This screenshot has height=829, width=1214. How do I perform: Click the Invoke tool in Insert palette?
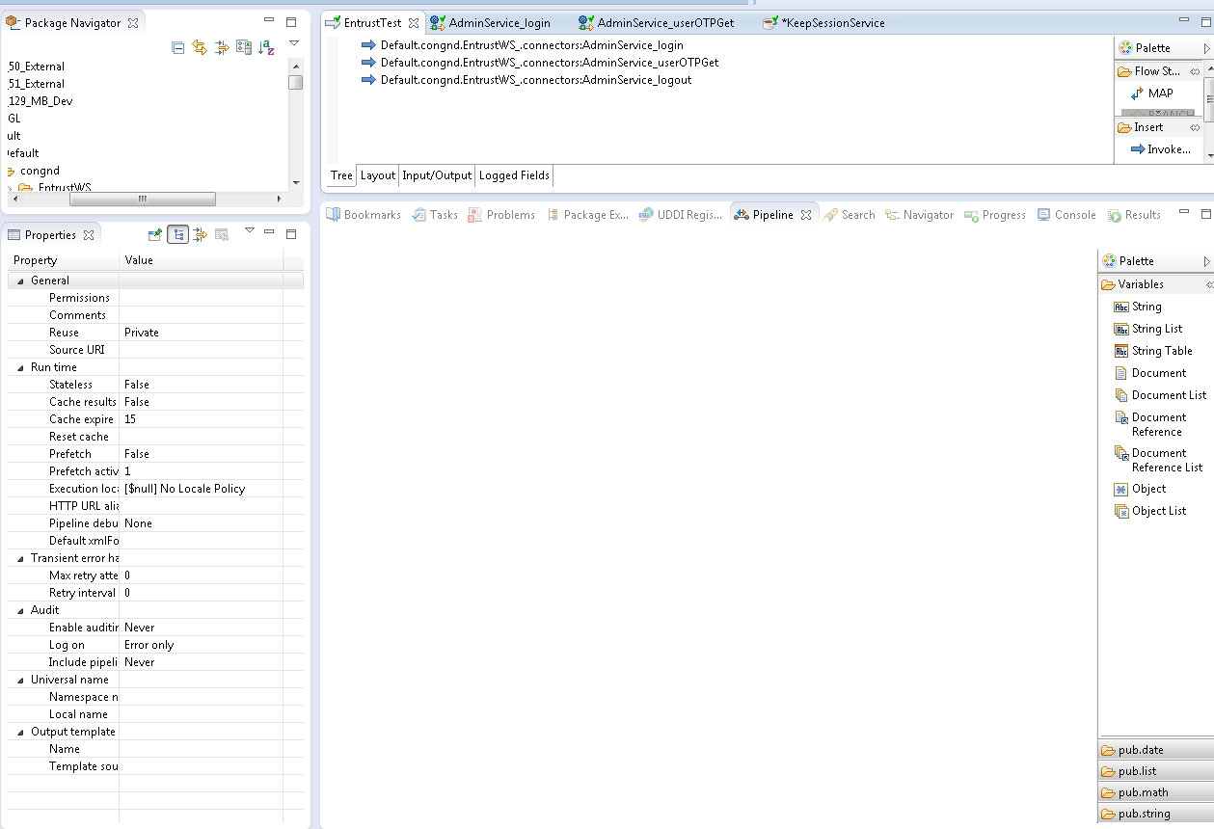click(x=1167, y=149)
